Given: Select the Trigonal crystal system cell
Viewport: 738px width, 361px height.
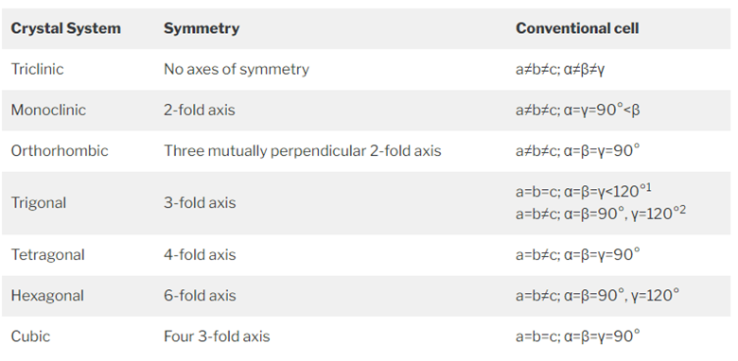Looking at the screenshot, I should click(39, 203).
